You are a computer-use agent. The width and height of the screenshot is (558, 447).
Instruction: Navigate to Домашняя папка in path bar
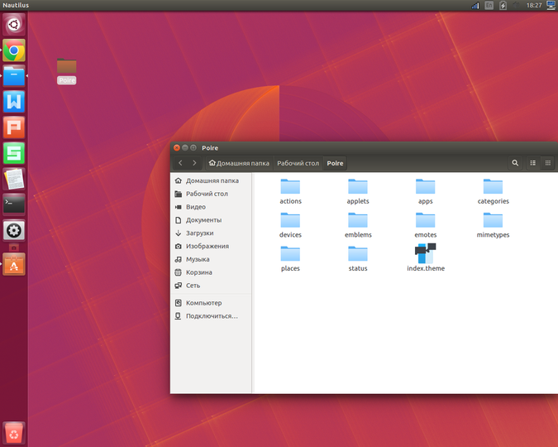point(239,163)
